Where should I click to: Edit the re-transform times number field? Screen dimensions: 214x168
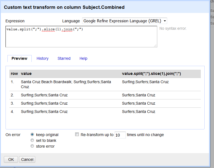click(120, 135)
